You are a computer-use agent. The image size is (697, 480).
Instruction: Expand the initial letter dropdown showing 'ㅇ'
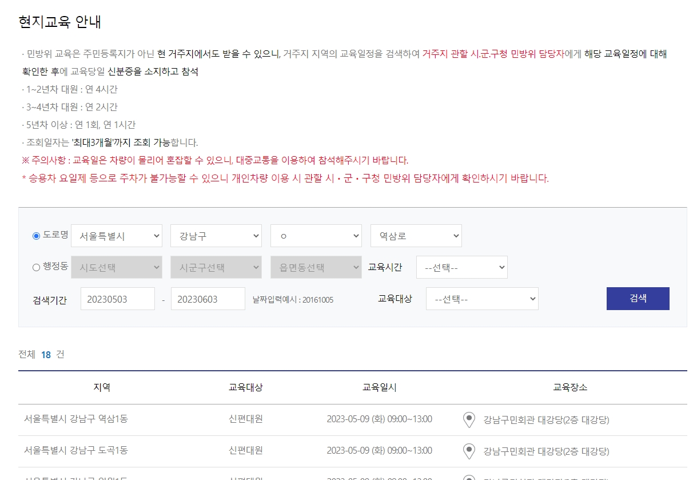(x=316, y=236)
